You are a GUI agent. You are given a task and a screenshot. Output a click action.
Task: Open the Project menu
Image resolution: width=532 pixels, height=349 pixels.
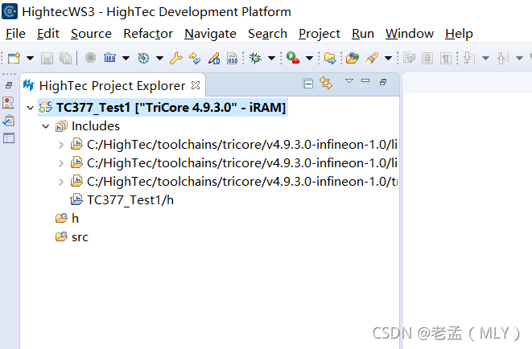320,34
